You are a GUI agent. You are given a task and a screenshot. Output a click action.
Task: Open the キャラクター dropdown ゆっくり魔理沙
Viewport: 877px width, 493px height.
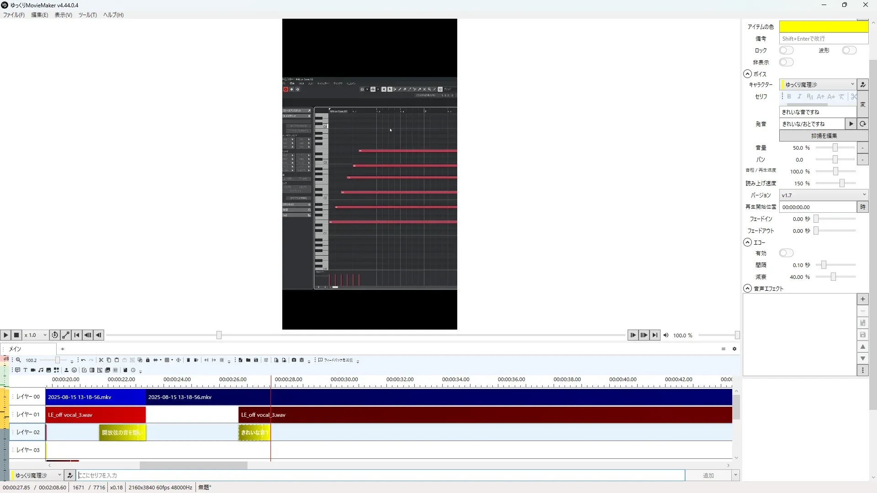pos(817,84)
